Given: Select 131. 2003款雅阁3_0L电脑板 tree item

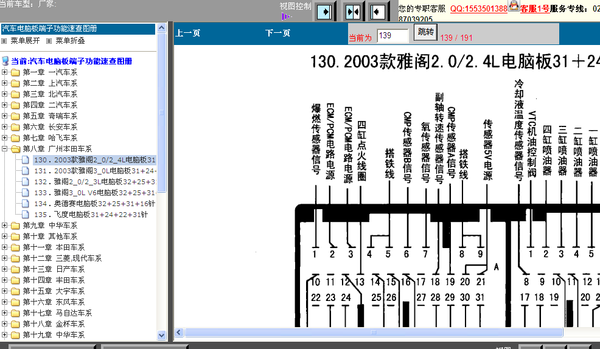Looking at the screenshot, I should [x=95, y=171].
